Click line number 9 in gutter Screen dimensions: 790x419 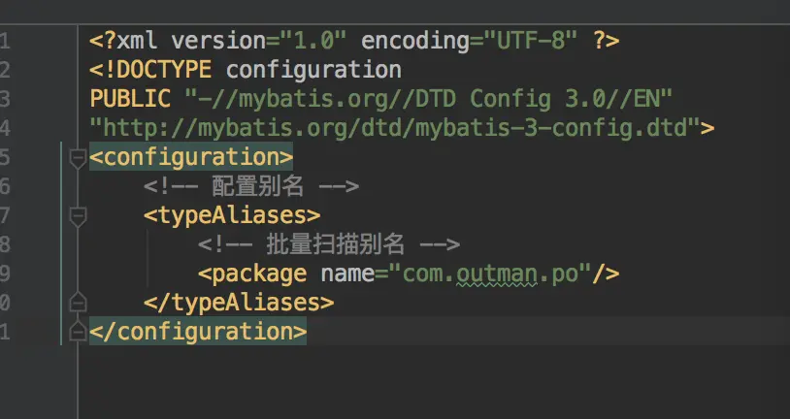click(x=6, y=274)
